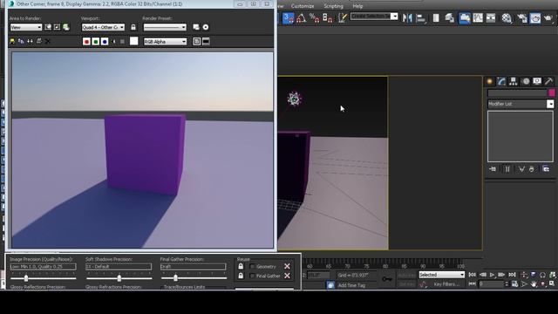Click the Edit Named Selection Sets icon
Screen dimensions: 558x314
coord(342,17)
